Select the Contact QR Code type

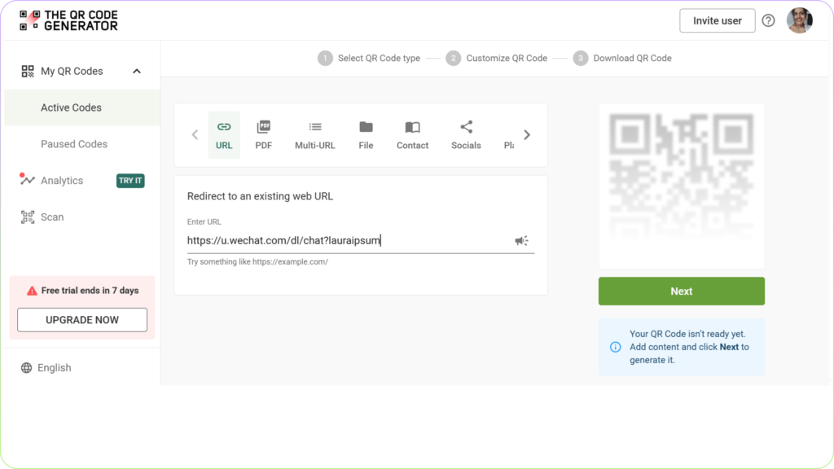(x=412, y=134)
